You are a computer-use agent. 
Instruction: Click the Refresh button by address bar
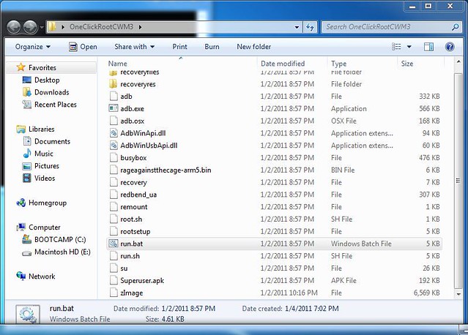pos(310,27)
